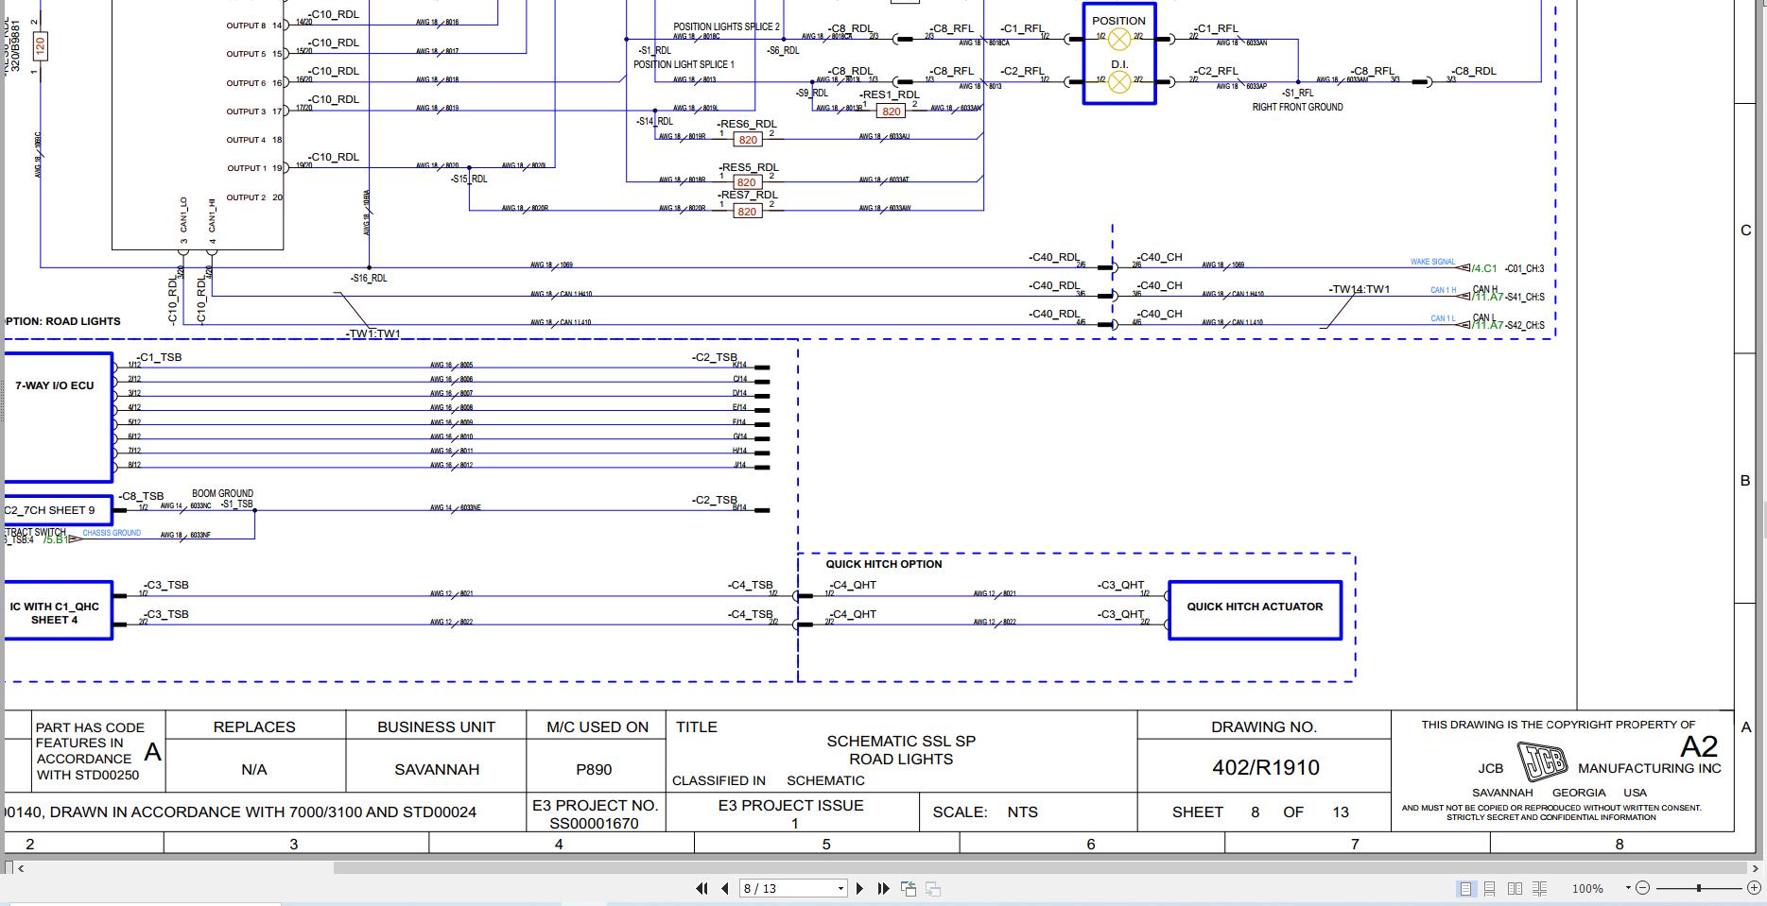Go to the previous page
The width and height of the screenshot is (1767, 906).
(x=723, y=888)
